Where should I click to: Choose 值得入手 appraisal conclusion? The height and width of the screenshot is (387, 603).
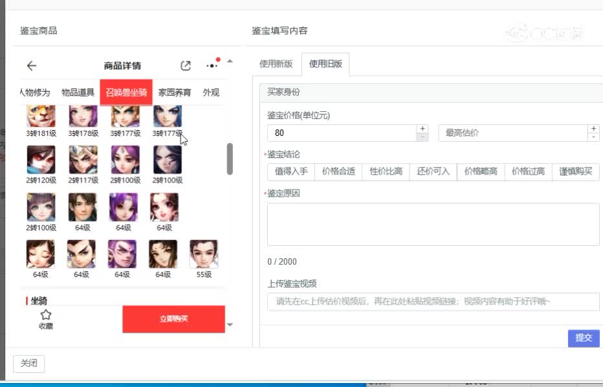(291, 171)
